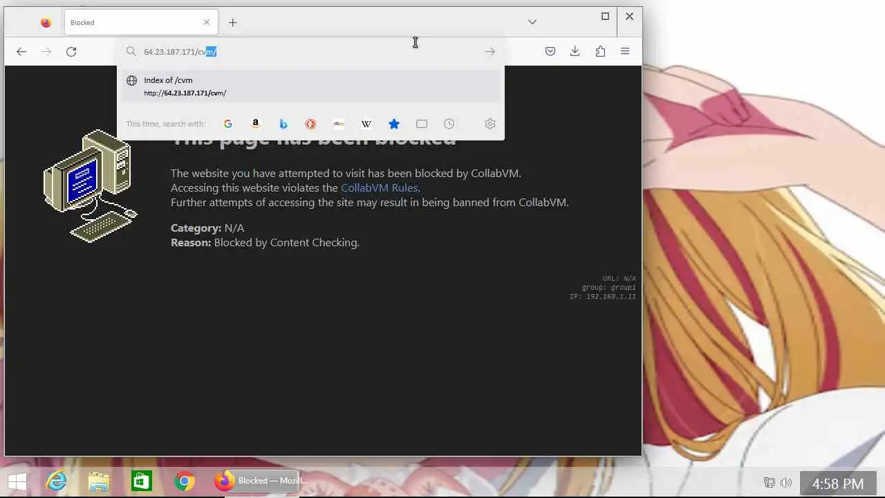The height and width of the screenshot is (498, 885).
Task: Search with Bing this time
Action: pos(283,124)
